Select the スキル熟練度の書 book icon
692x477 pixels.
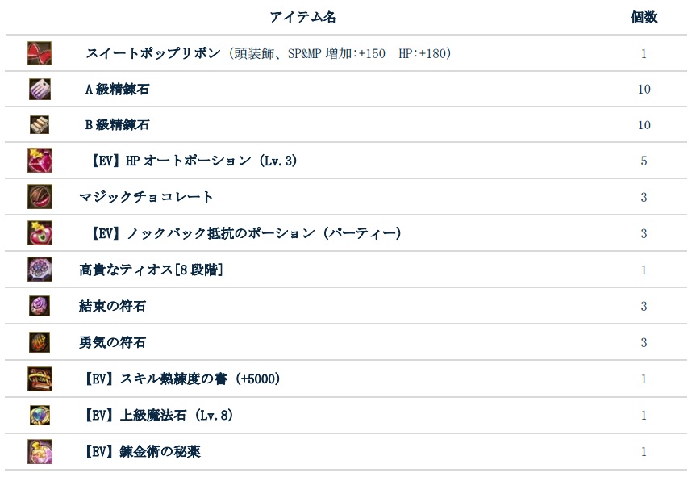(x=40, y=379)
